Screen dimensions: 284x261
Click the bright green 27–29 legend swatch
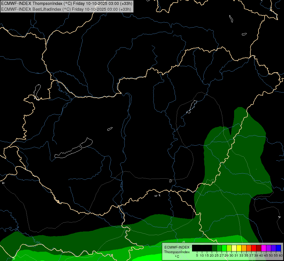click(224, 248)
